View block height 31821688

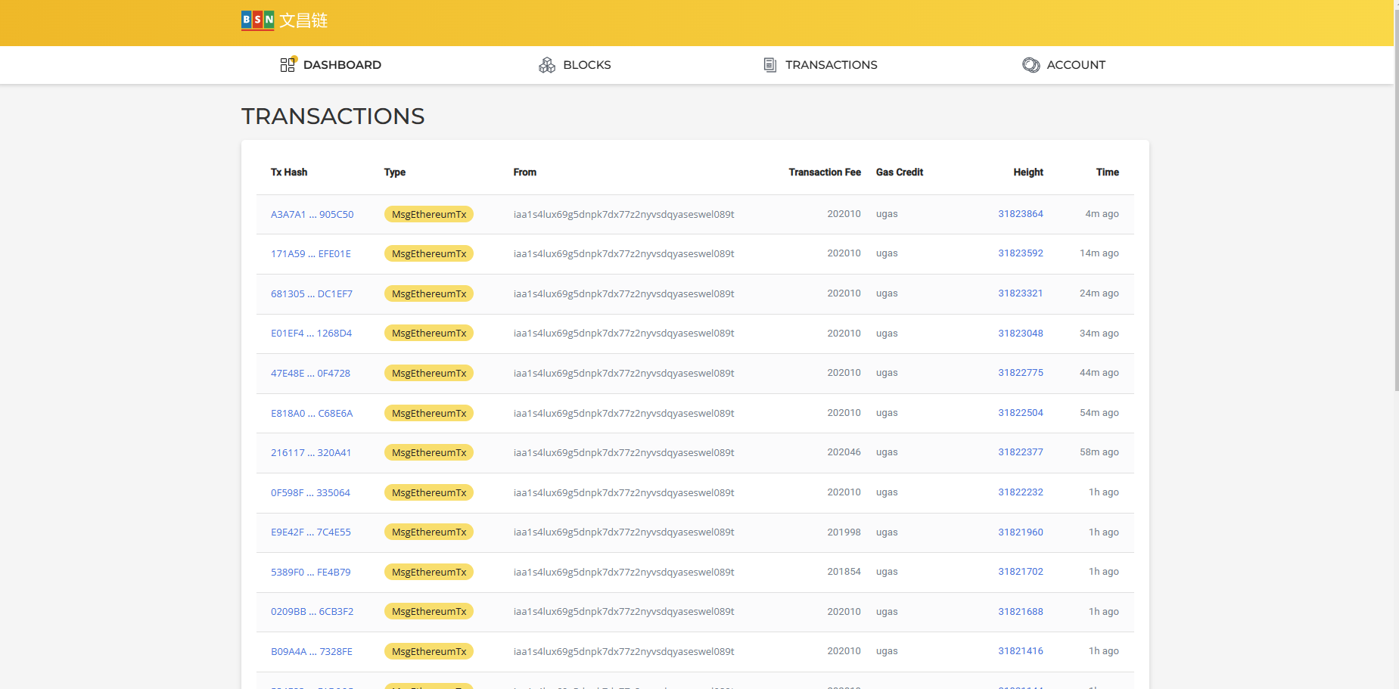pyautogui.click(x=1020, y=611)
